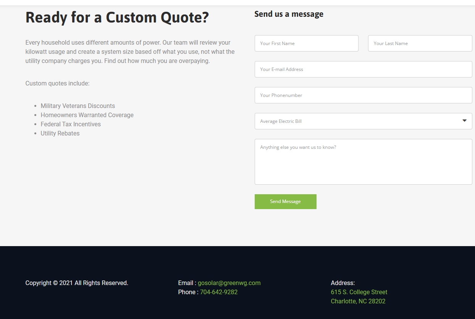Select the Your E-mail Address input
The width and height of the screenshot is (475, 319).
[x=364, y=69]
